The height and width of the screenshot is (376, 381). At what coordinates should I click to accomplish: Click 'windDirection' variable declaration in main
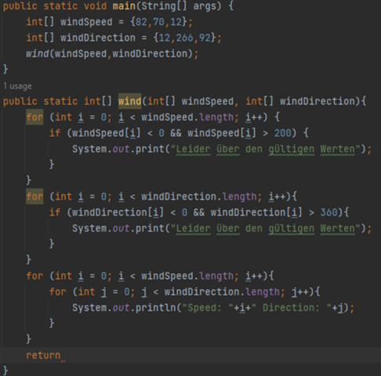point(98,38)
